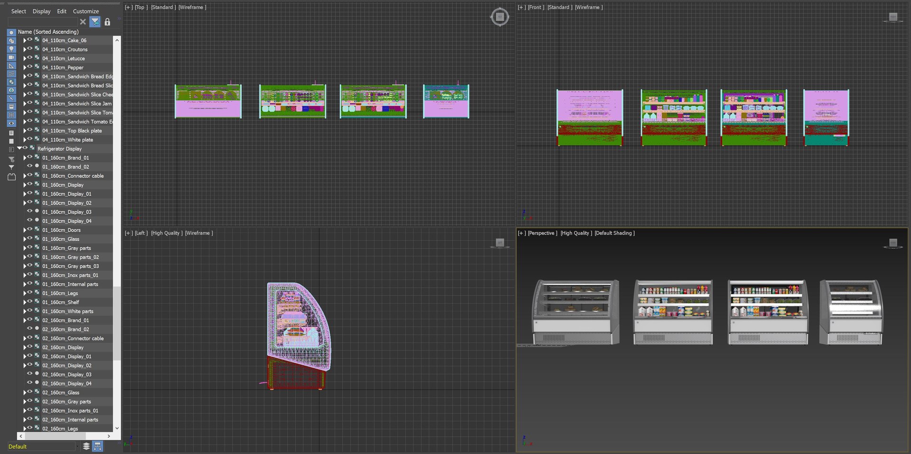Click the scene explorer search field
The image size is (911, 454).
point(43,22)
